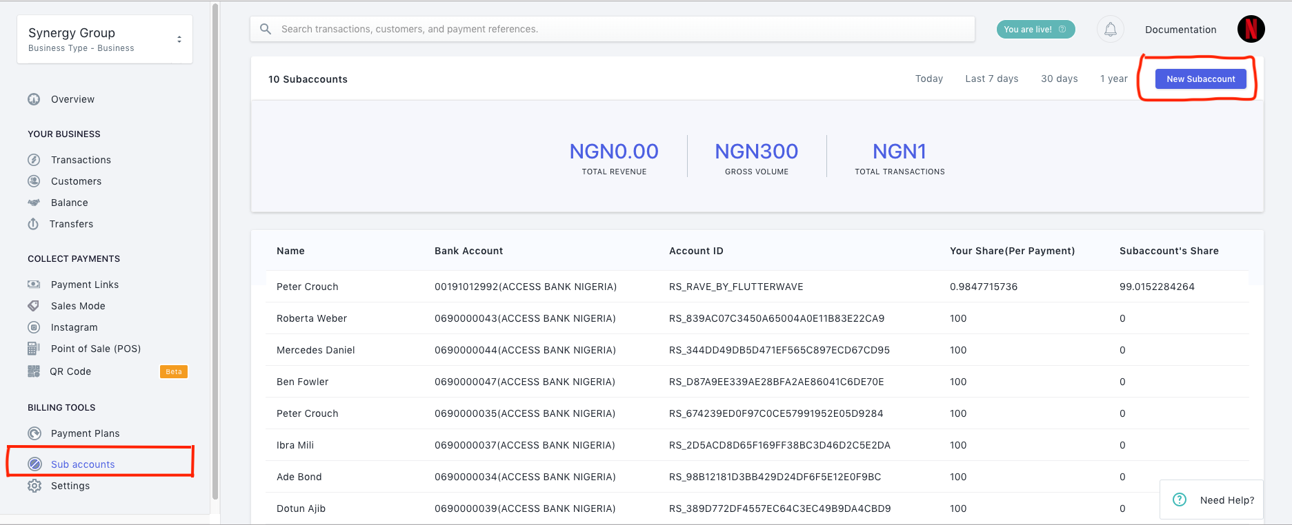
Task: Click the New Subaccount button
Action: click(x=1200, y=79)
